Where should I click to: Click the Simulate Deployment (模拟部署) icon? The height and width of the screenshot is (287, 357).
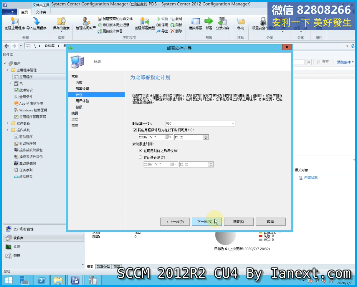[195, 24]
